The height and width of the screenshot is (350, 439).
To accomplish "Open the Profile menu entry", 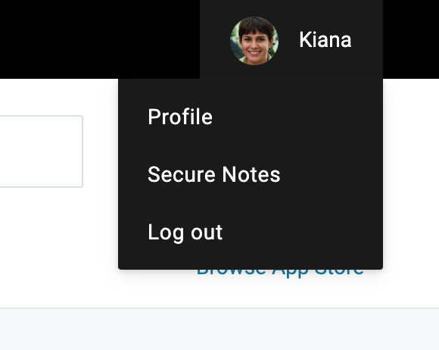I will tap(180, 117).
